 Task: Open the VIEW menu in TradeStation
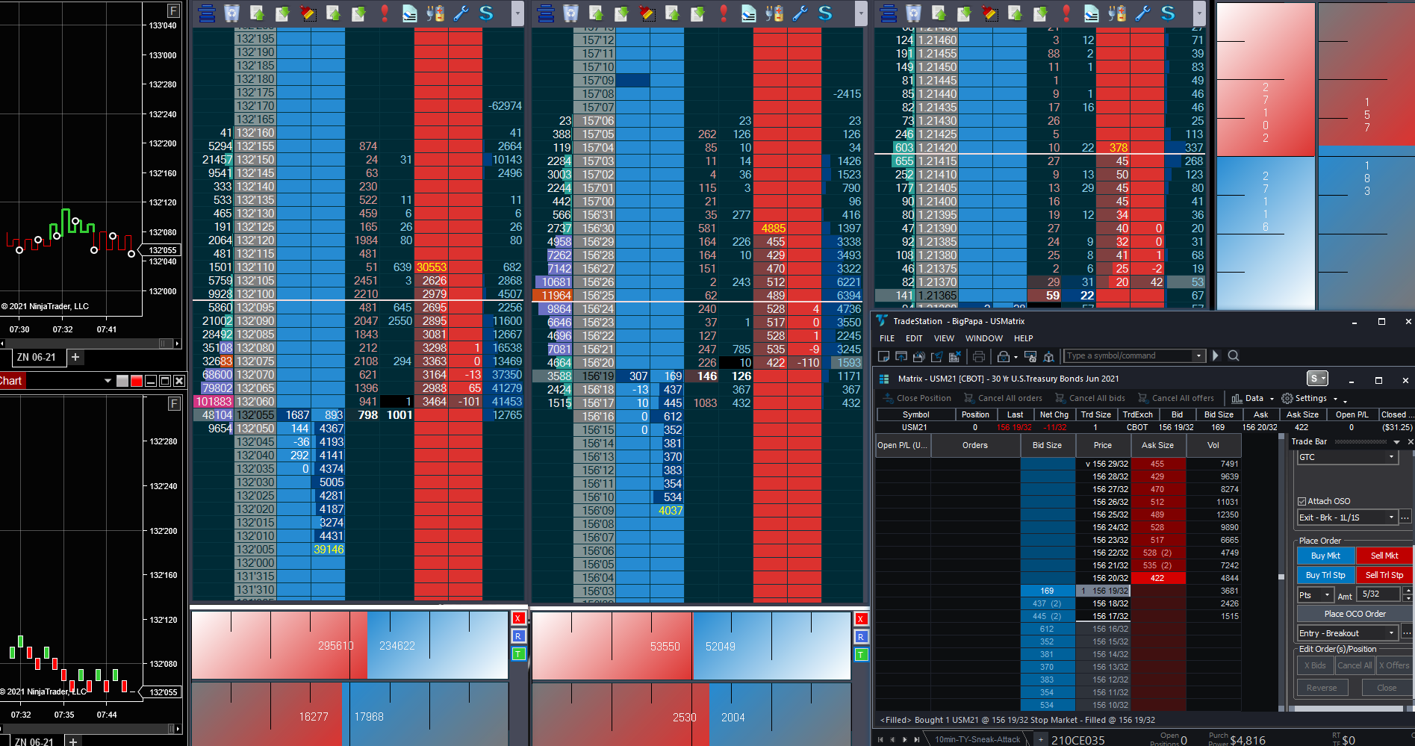tap(944, 338)
